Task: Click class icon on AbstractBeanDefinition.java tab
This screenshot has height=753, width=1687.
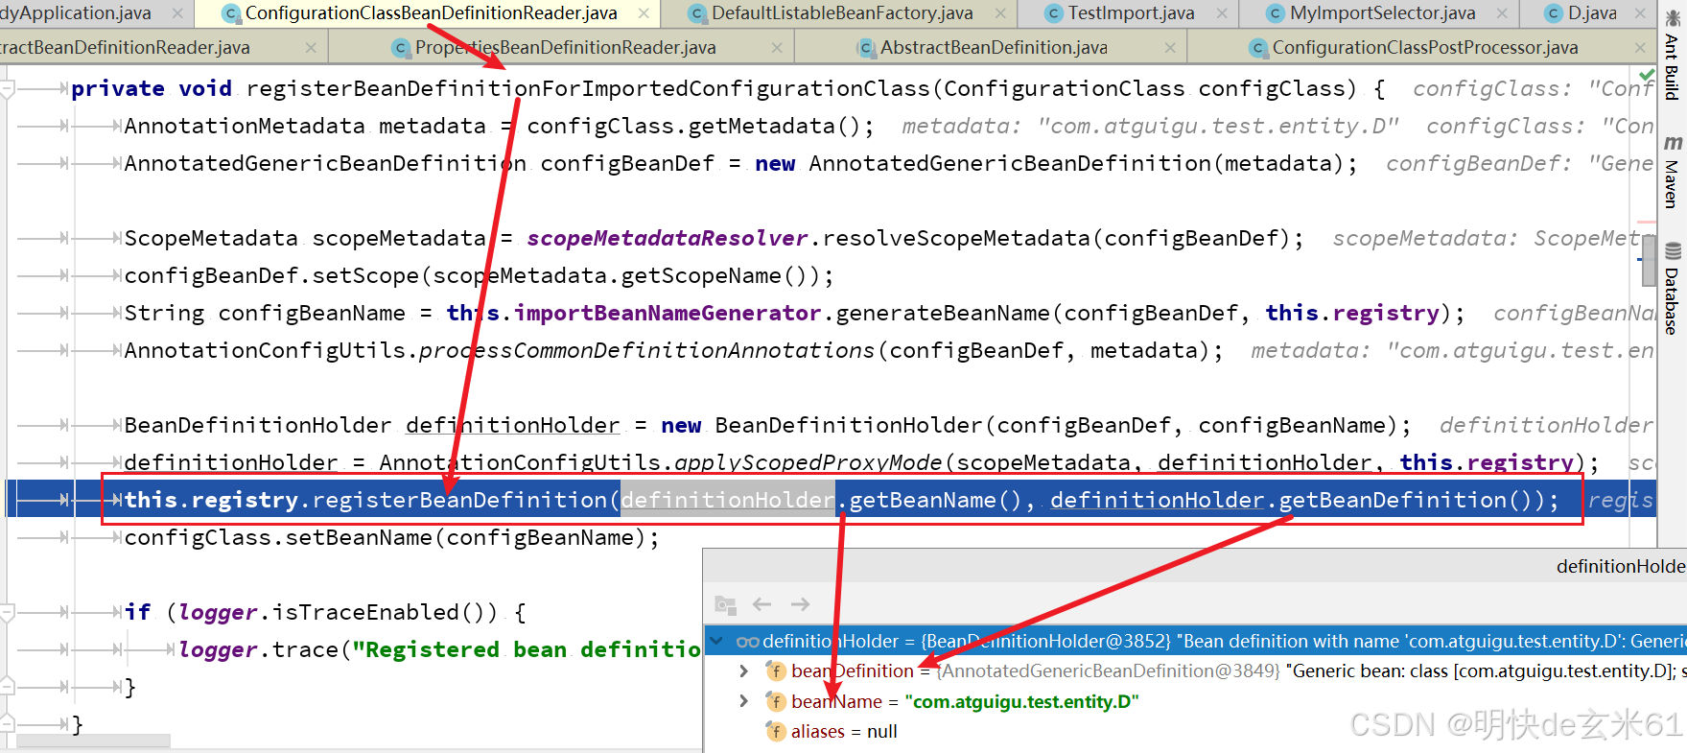Action: (x=866, y=47)
